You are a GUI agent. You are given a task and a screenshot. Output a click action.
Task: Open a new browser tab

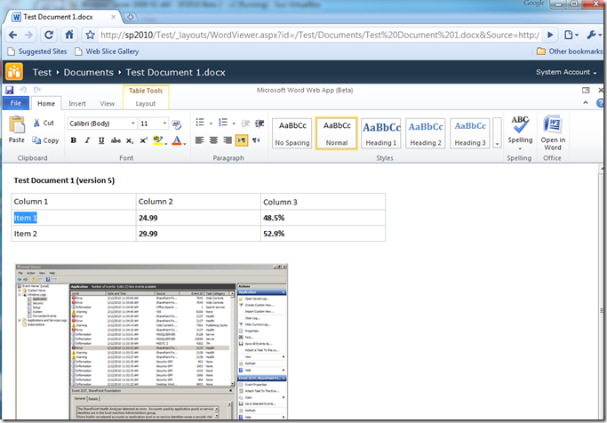[x=131, y=17]
